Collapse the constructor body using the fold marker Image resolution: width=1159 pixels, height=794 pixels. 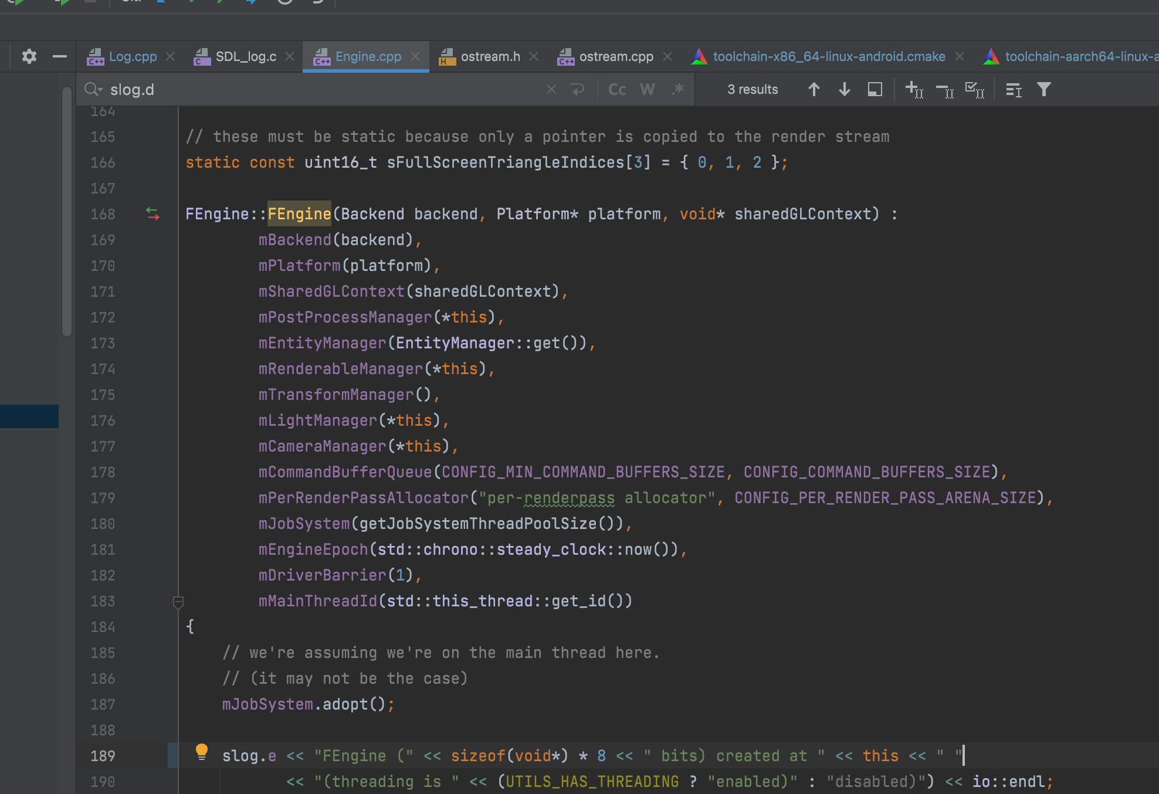point(178,602)
